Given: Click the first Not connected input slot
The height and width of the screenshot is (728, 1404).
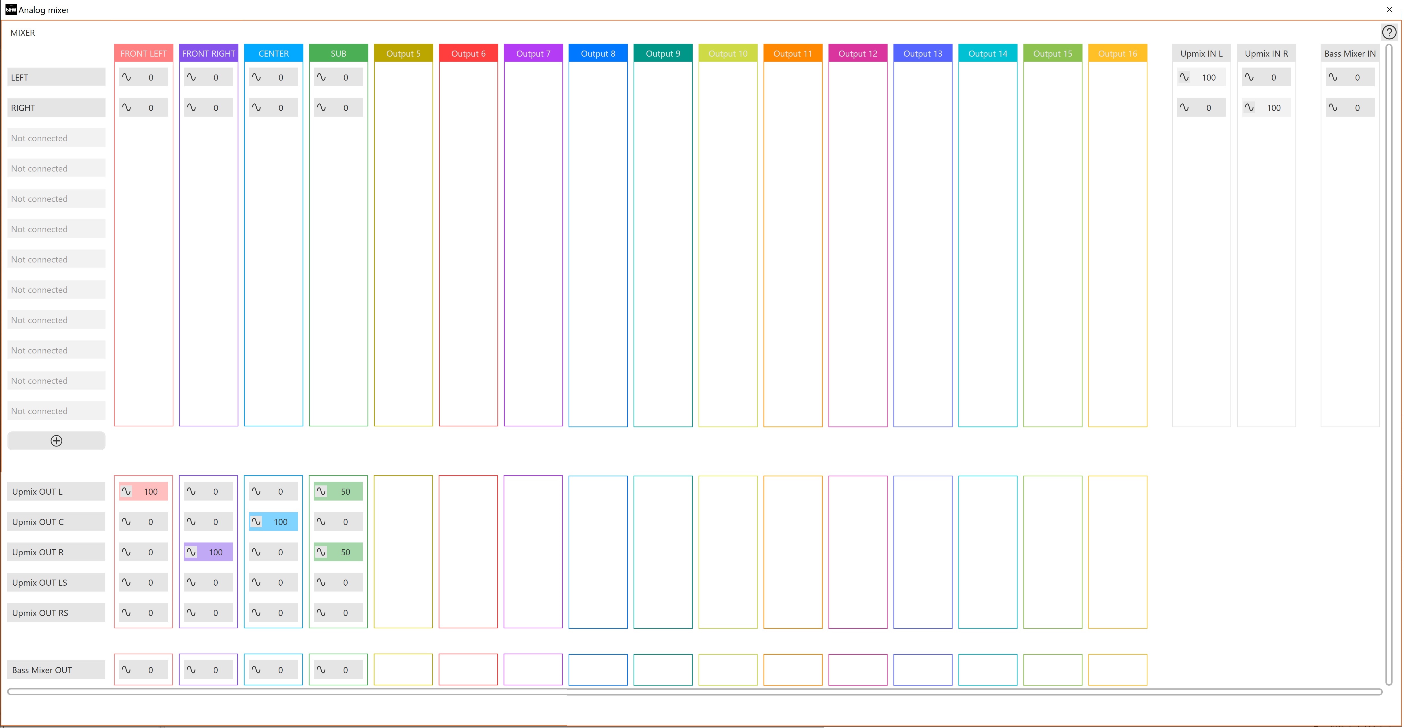Looking at the screenshot, I should pos(56,138).
